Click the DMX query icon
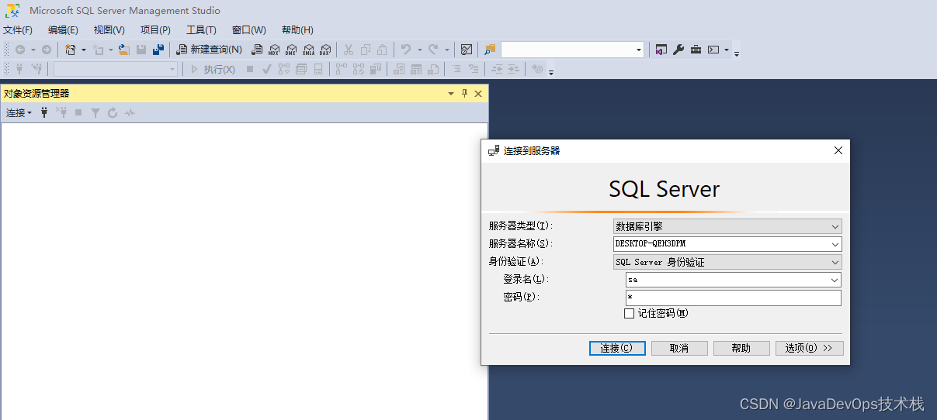Image resolution: width=937 pixels, height=420 pixels. pos(291,50)
